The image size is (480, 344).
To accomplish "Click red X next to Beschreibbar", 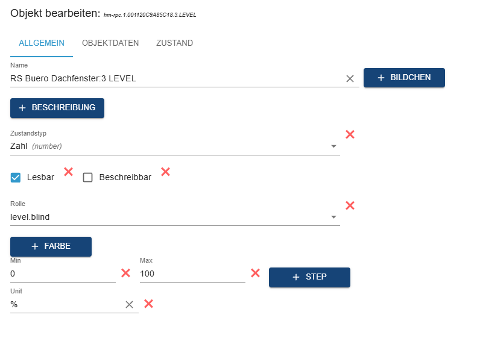I will pos(165,172).
